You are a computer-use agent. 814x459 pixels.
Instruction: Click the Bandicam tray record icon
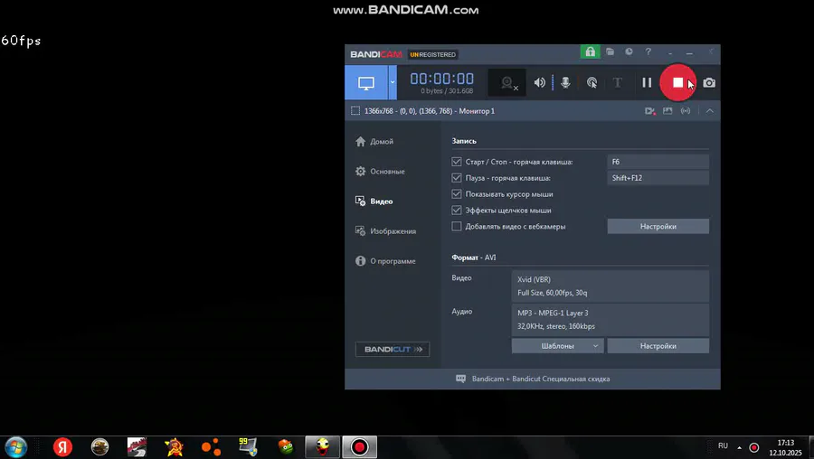point(754,447)
